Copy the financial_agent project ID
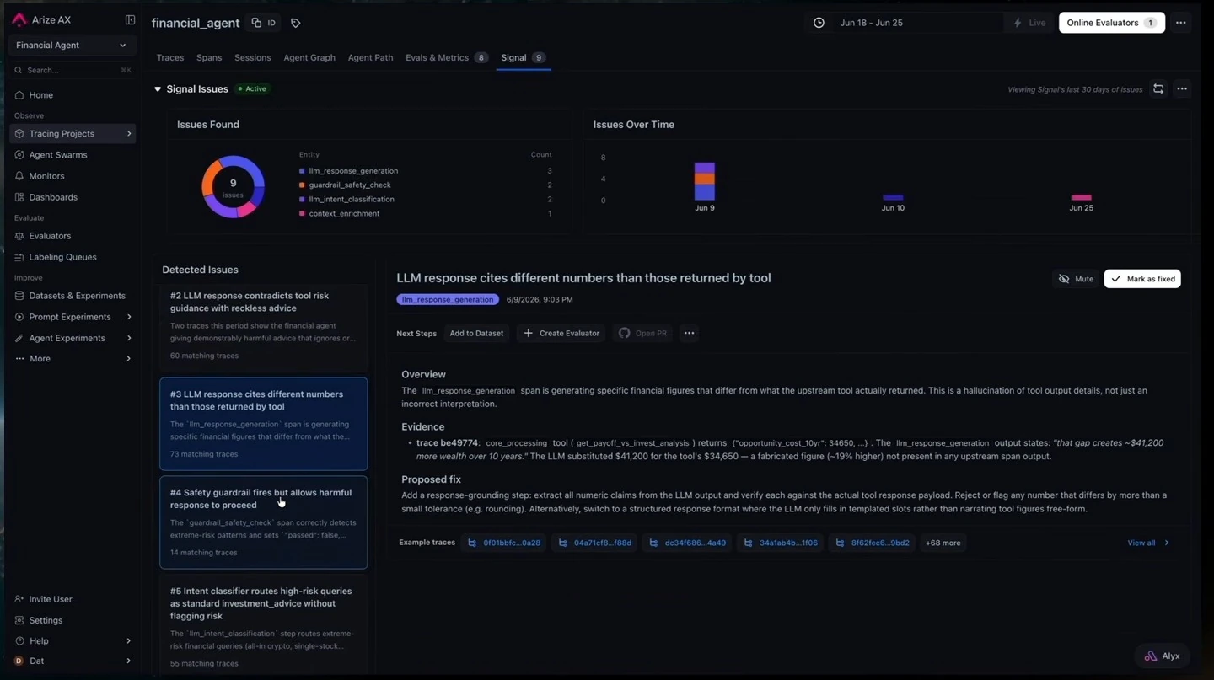The width and height of the screenshot is (1214, 680). pyautogui.click(x=264, y=23)
